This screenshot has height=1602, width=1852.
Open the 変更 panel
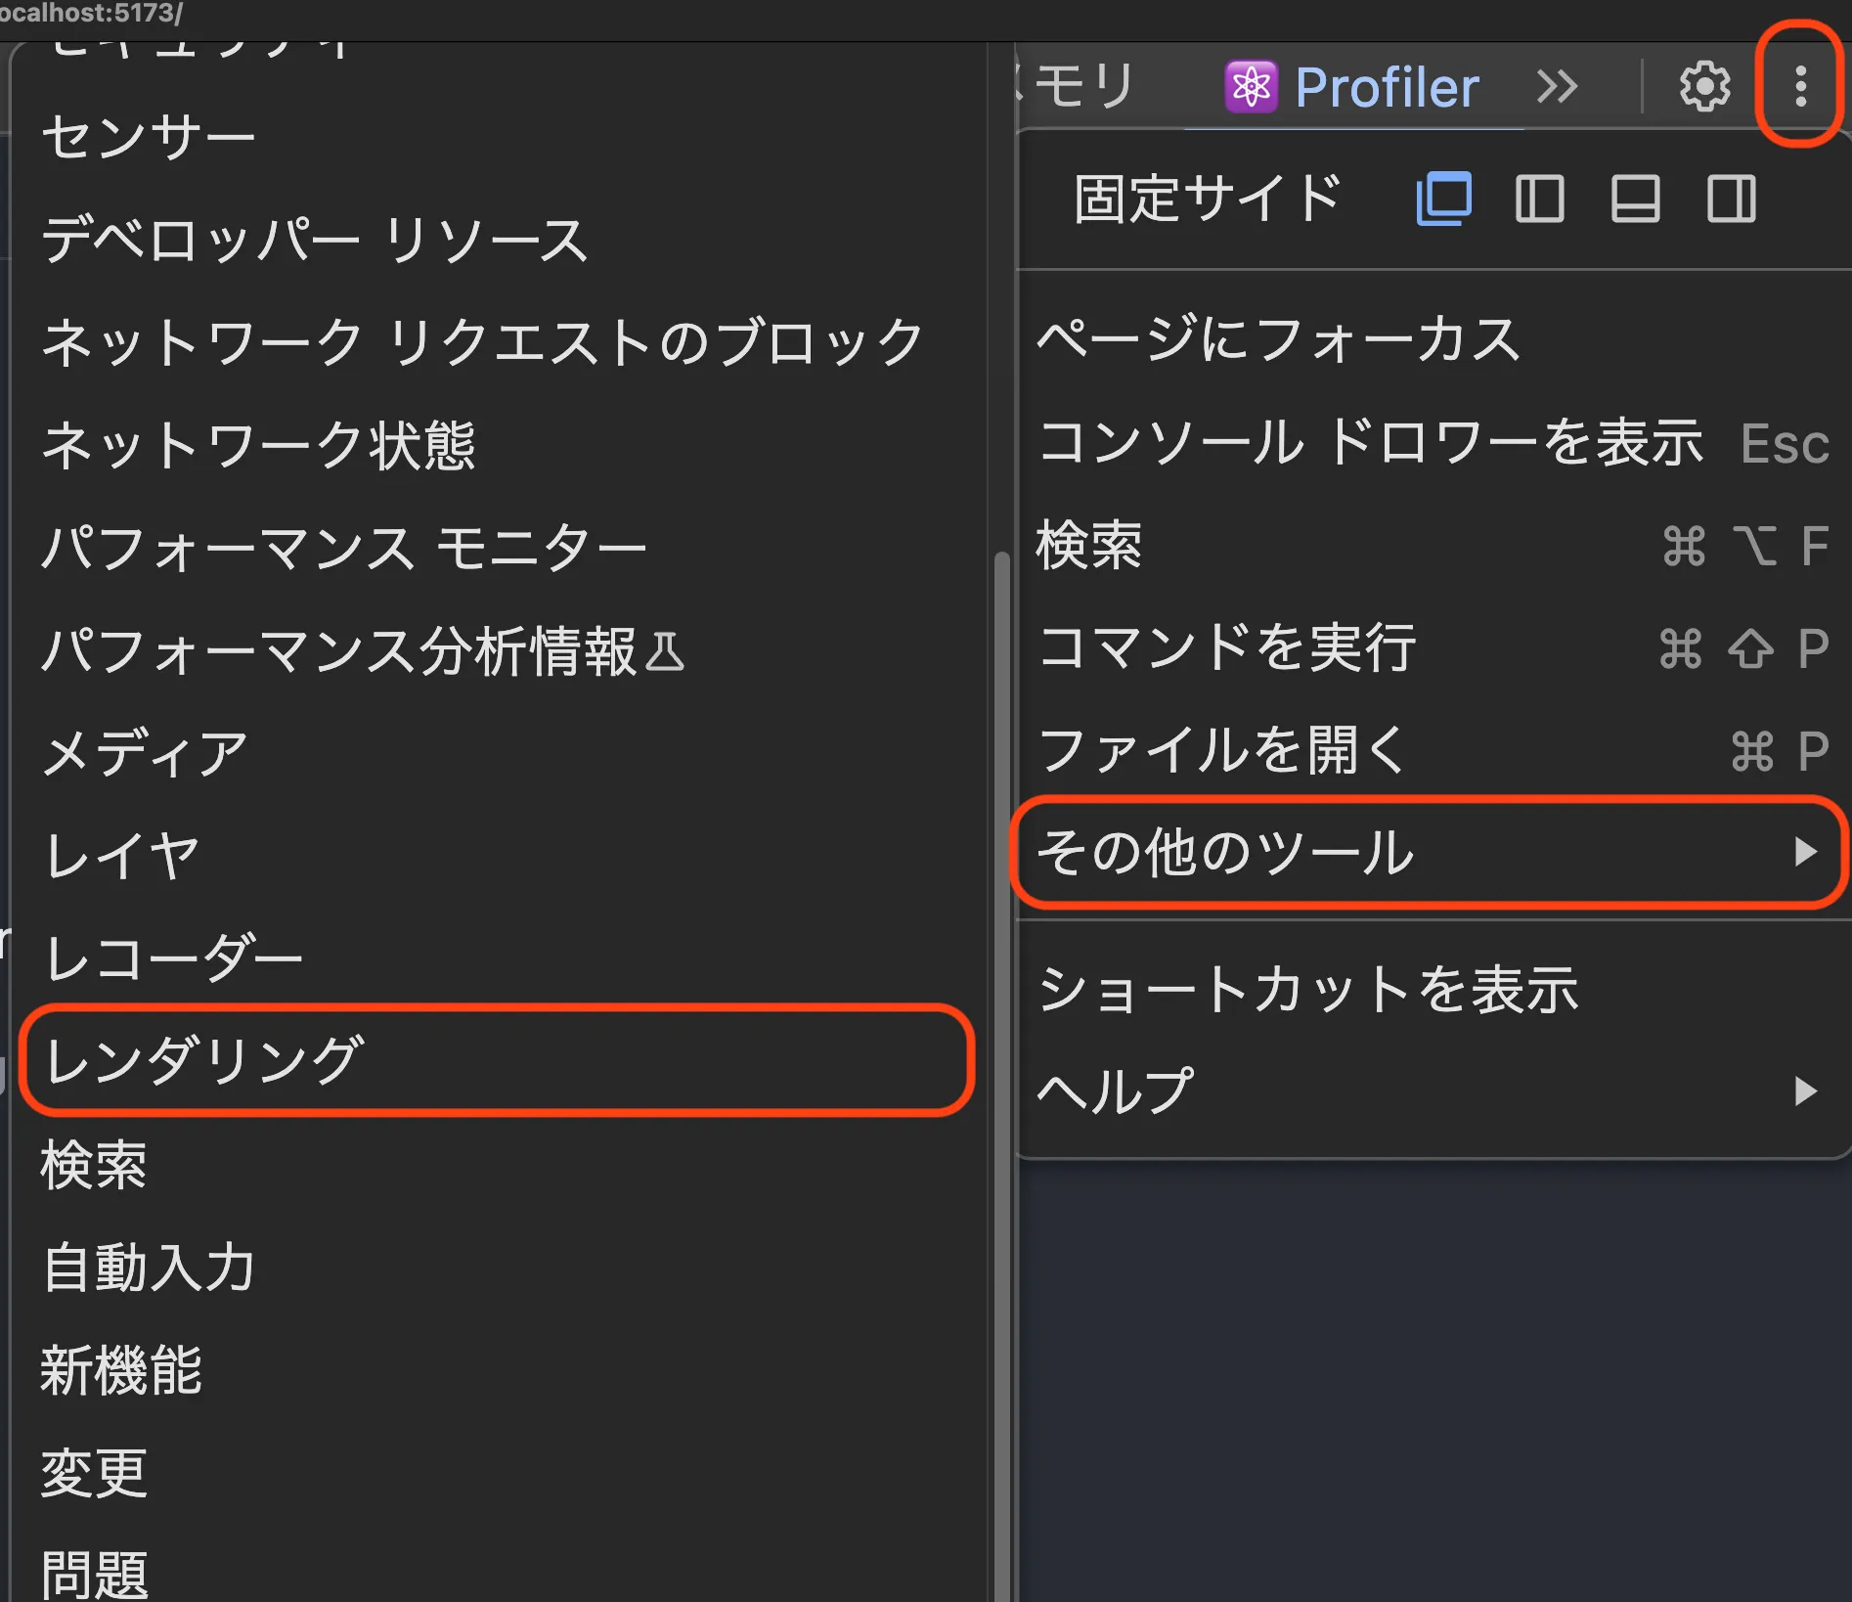click(x=499, y=1472)
